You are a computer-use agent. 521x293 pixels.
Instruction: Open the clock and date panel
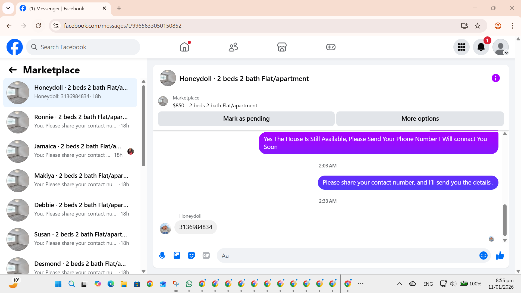click(501, 284)
